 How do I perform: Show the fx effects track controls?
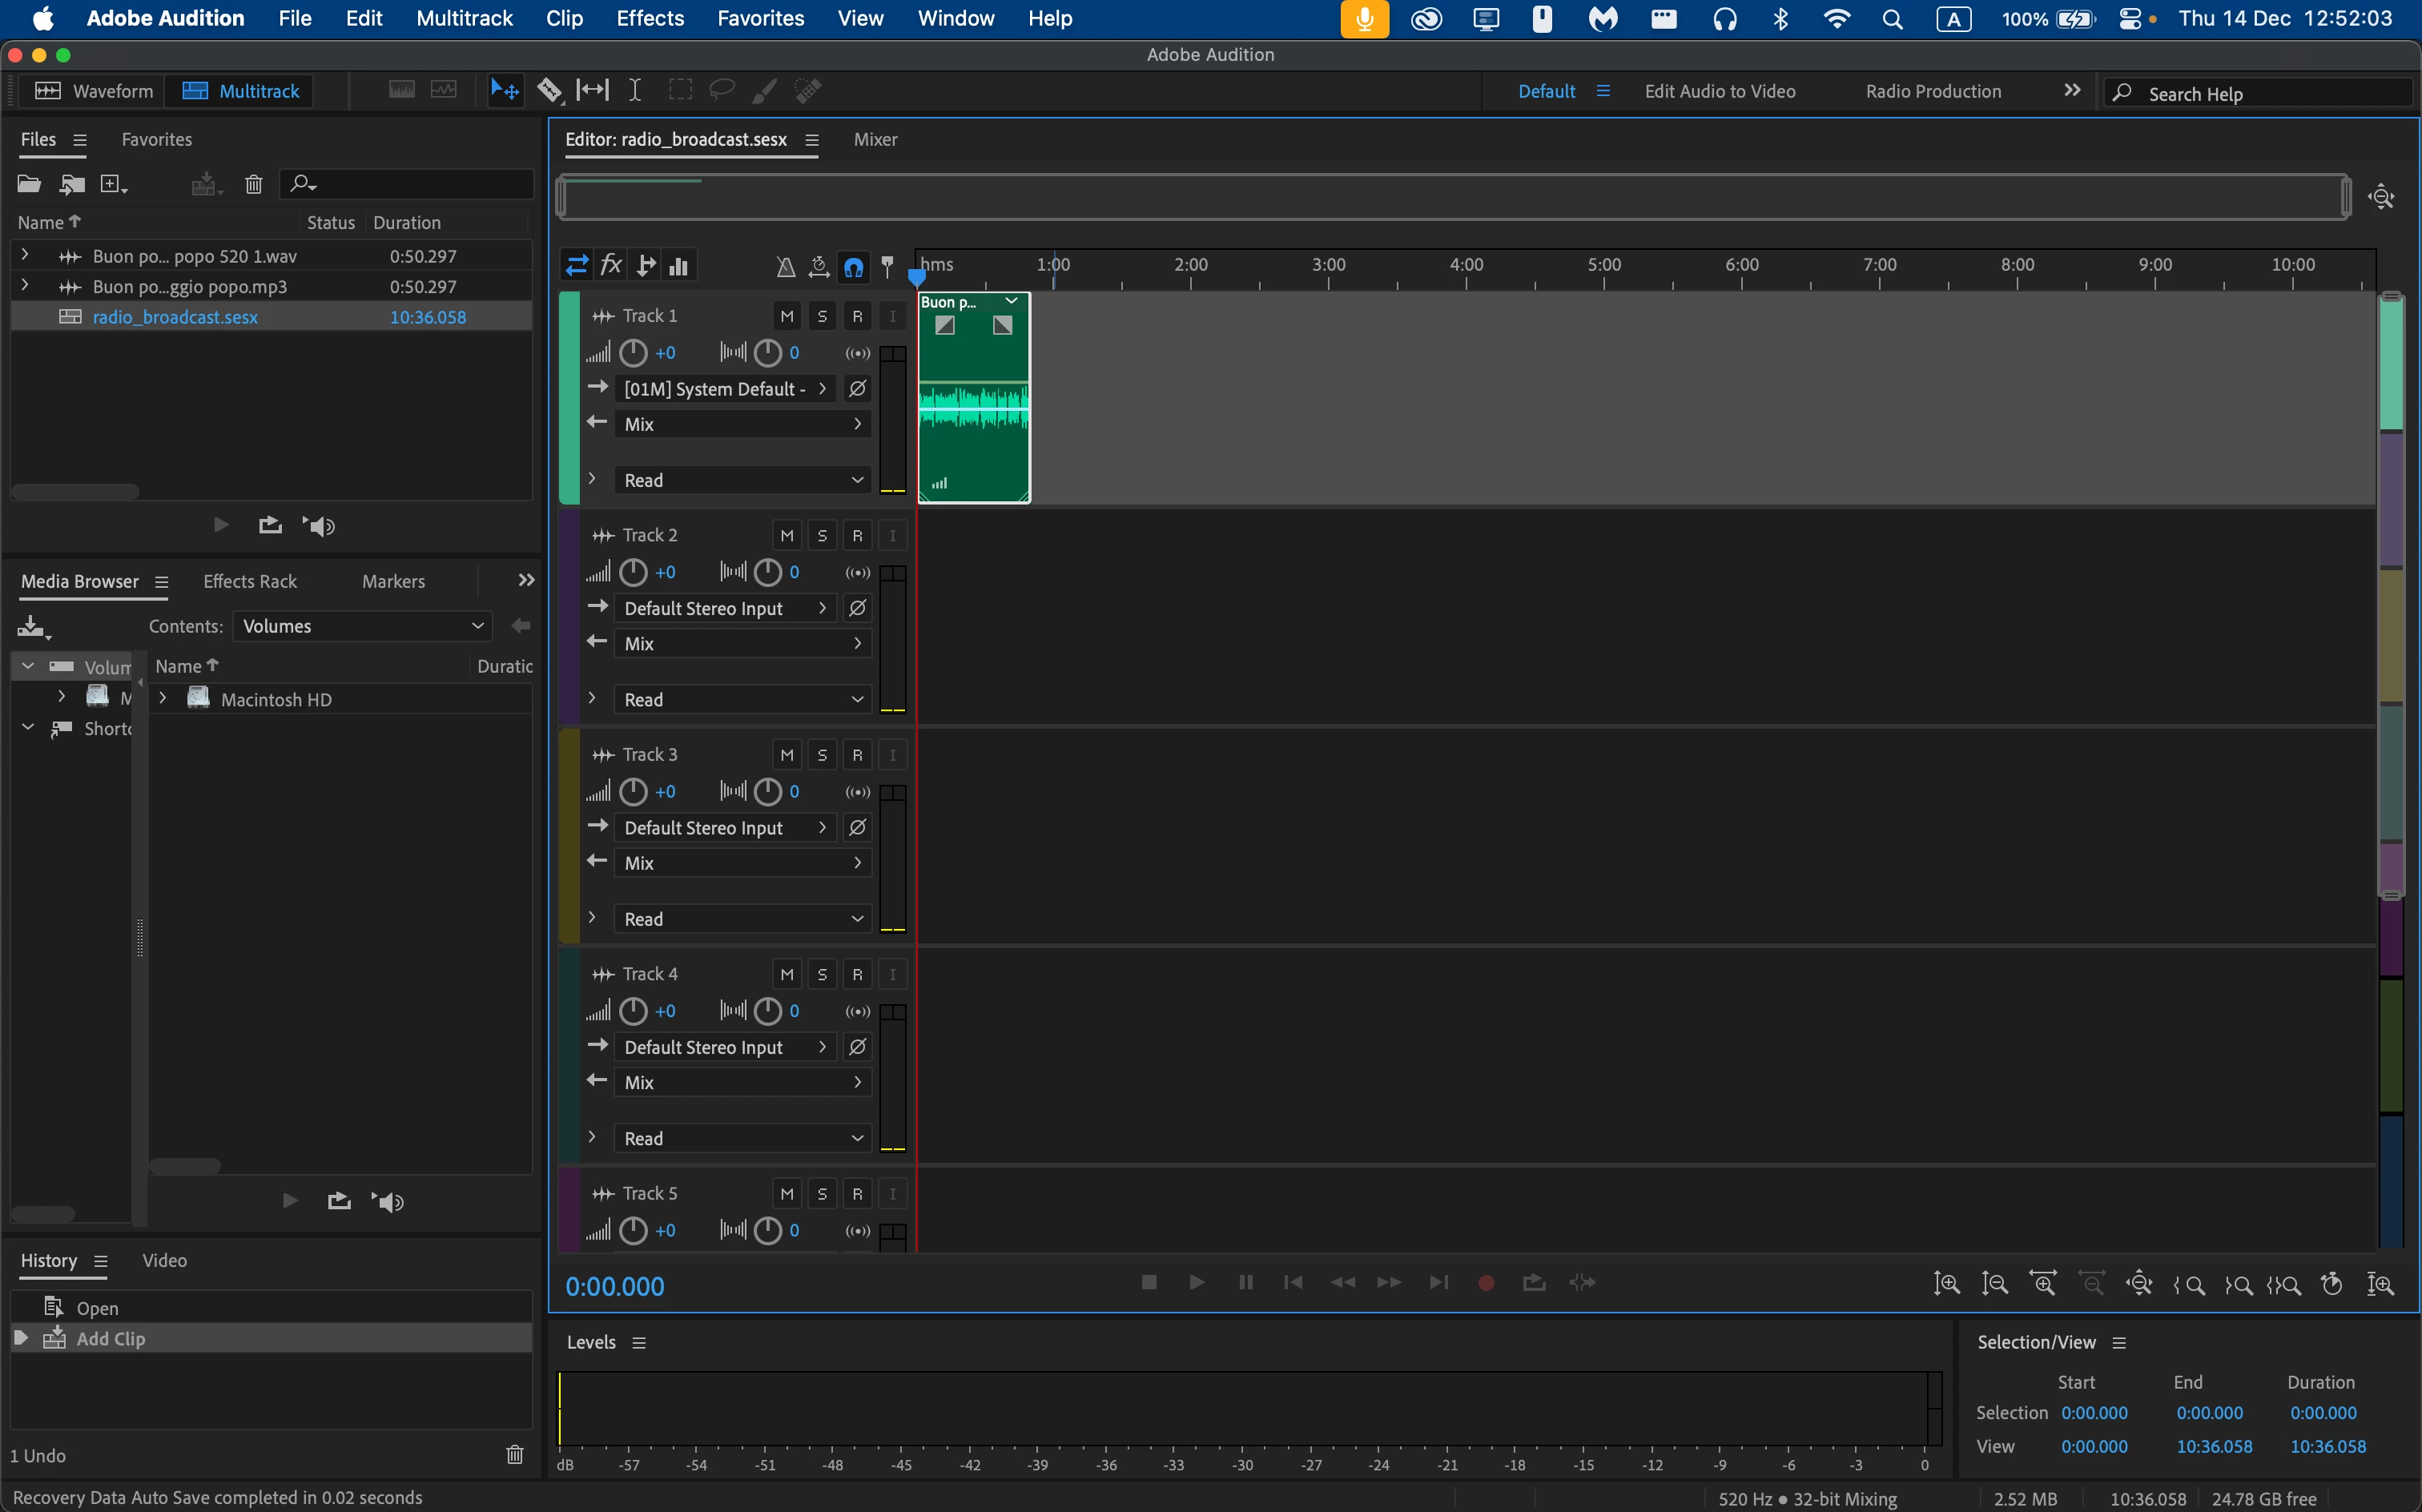[x=611, y=266]
